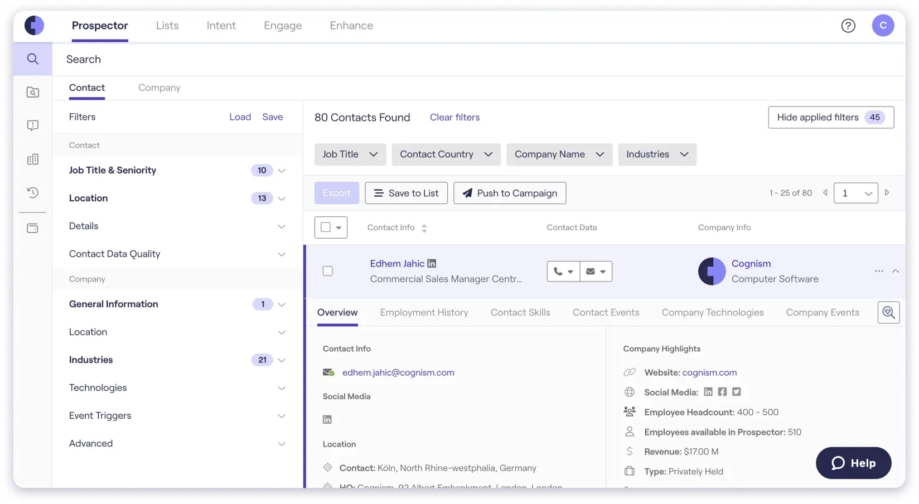The width and height of the screenshot is (919, 504).
Task: Open the search panel in the left sidebar
Action: [x=32, y=59]
